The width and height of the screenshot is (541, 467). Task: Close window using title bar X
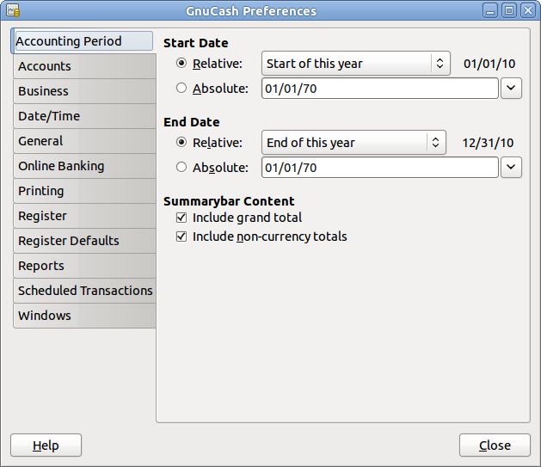528,10
